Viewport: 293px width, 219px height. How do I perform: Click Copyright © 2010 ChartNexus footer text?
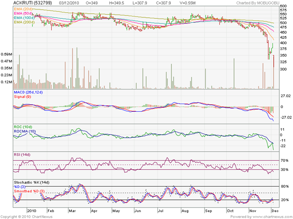point(27,217)
